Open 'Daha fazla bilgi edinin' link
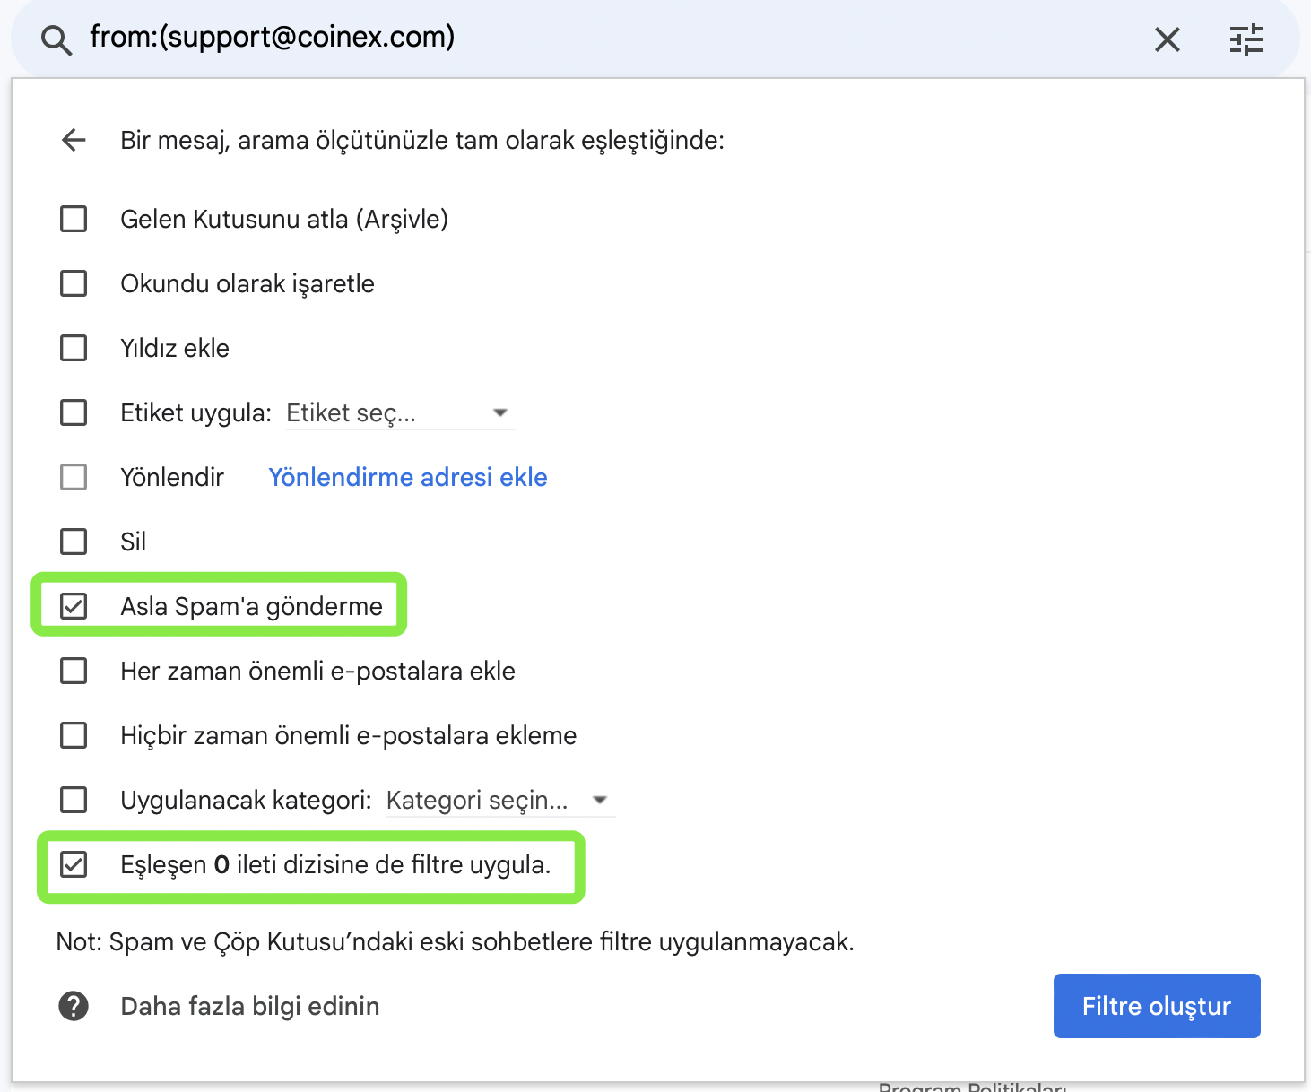The height and width of the screenshot is (1092, 1311). pos(249,1006)
